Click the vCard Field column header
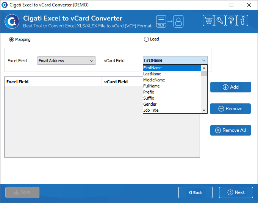The image size is (258, 203). pyautogui.click(x=122, y=81)
